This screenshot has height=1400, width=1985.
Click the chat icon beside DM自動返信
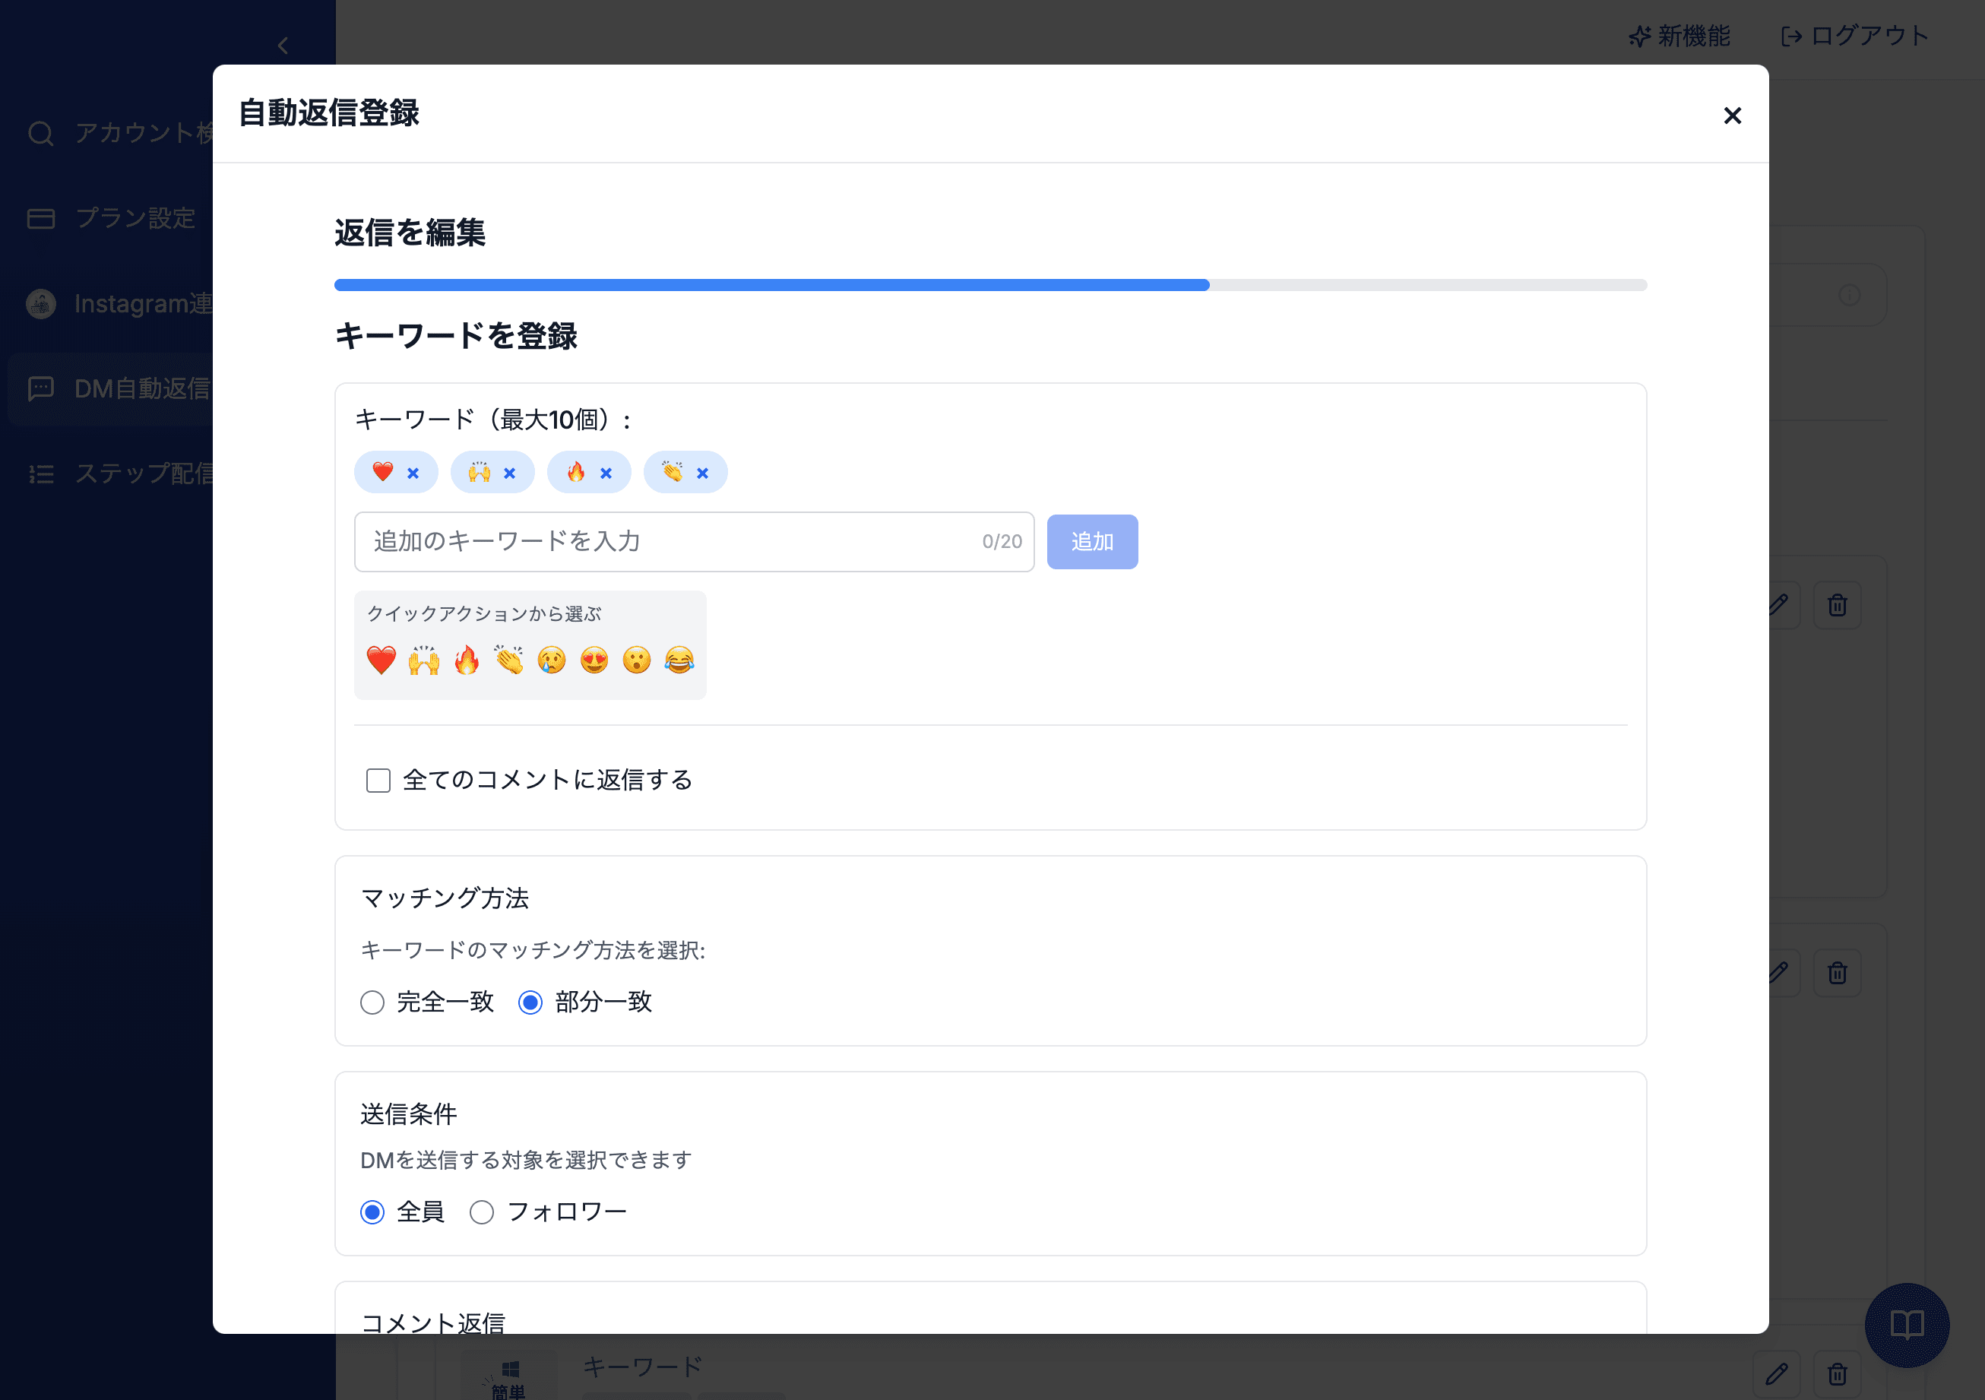(x=40, y=388)
